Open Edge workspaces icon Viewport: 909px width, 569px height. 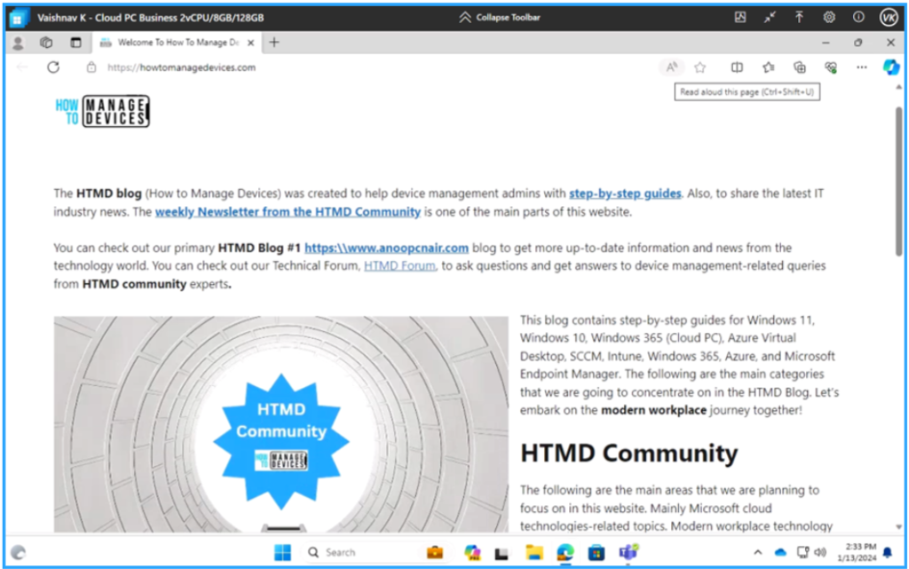click(x=46, y=43)
